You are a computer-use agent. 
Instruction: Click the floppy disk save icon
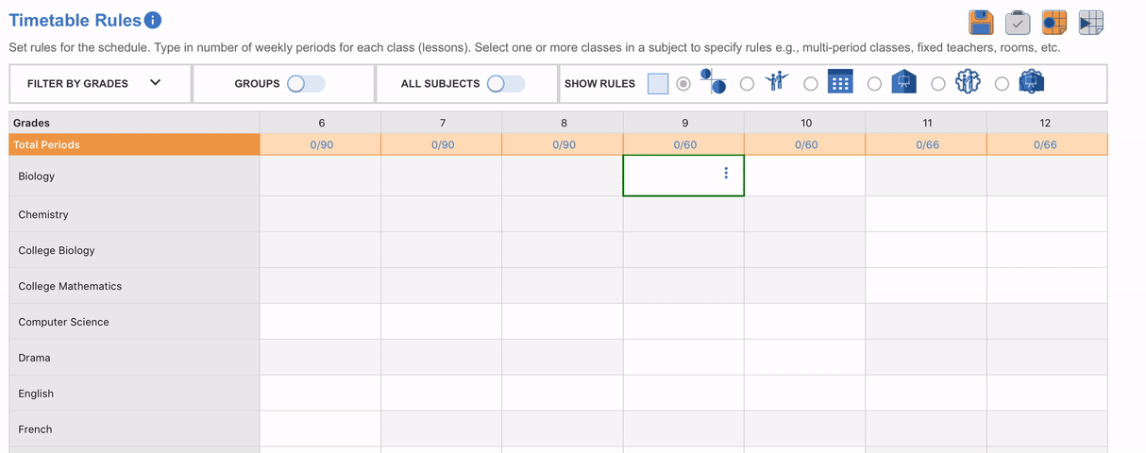click(981, 22)
